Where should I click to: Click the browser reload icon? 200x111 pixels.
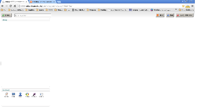click(x=11, y=6)
